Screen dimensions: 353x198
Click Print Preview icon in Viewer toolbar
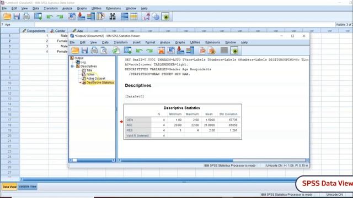click(x=104, y=51)
